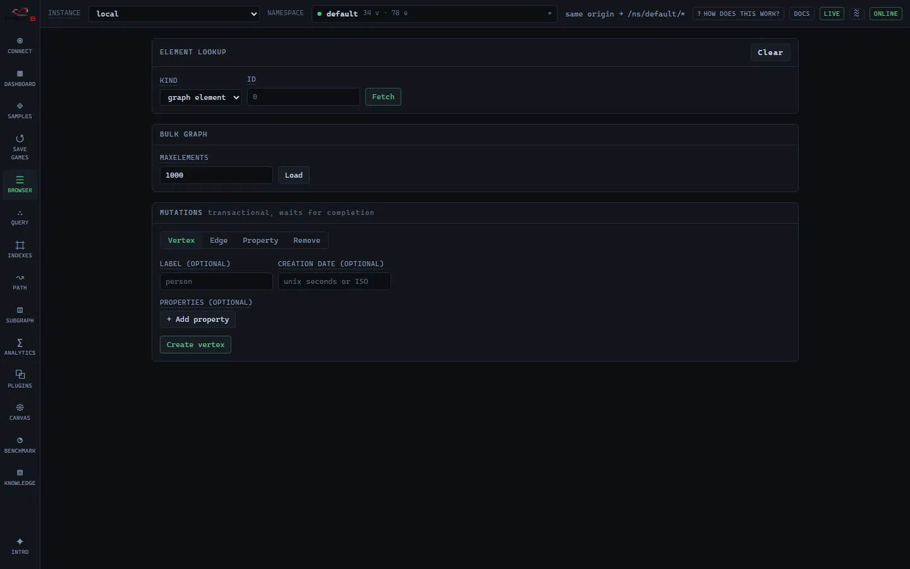Click the wave icon button in header

857,13
